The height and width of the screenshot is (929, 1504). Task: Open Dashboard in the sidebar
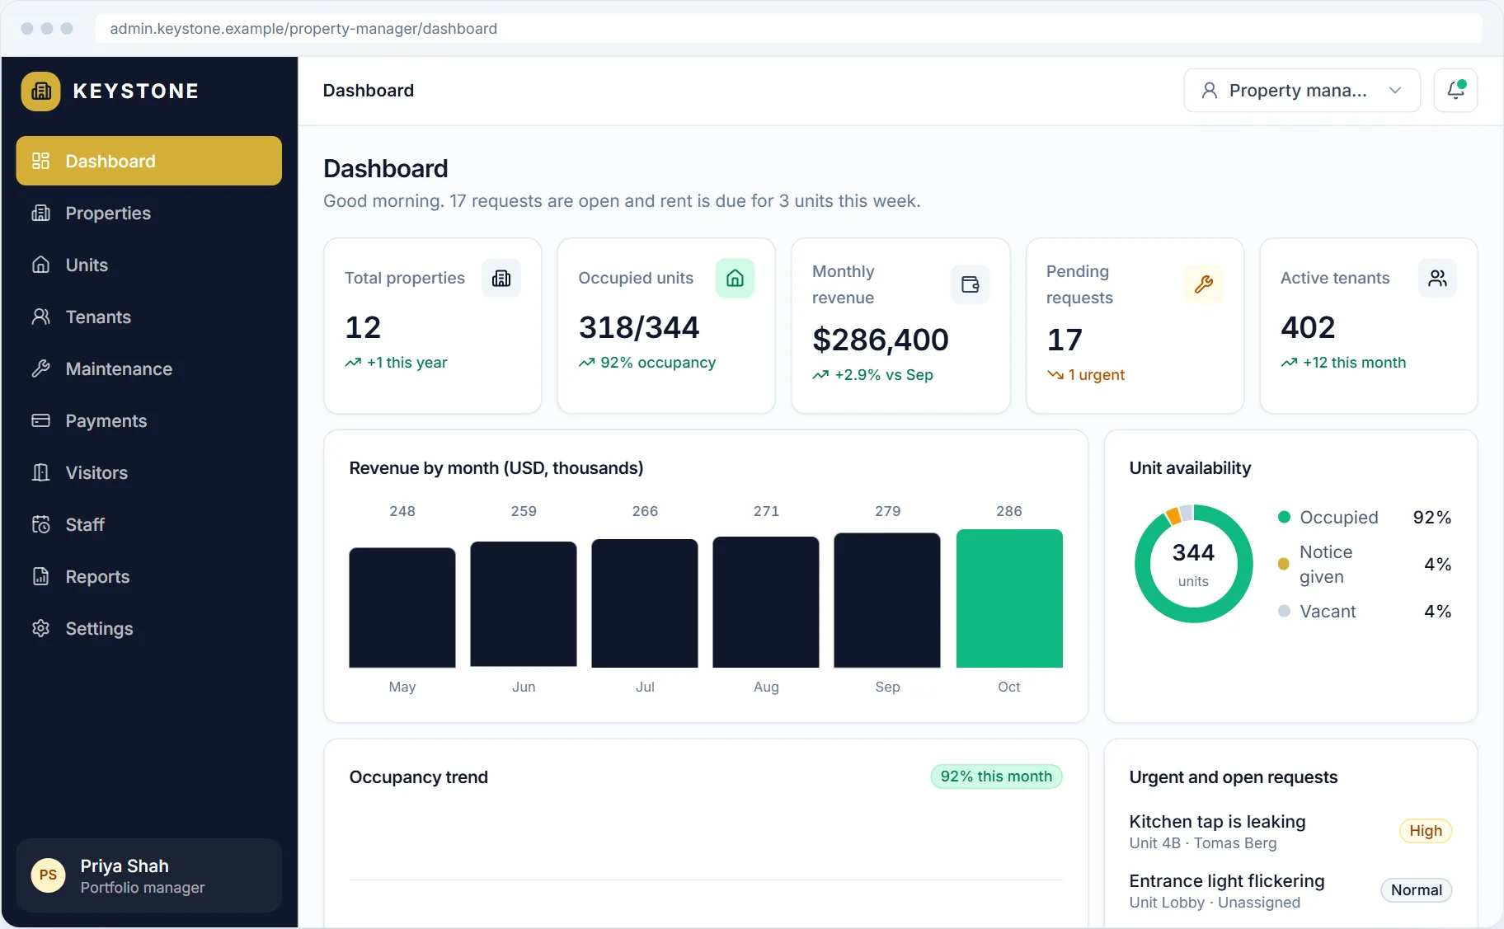tap(148, 161)
